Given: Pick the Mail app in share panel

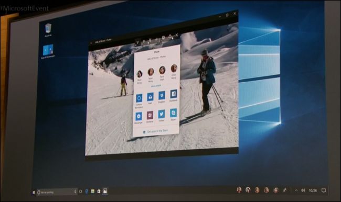Looking at the screenshot, I should click(x=150, y=97).
